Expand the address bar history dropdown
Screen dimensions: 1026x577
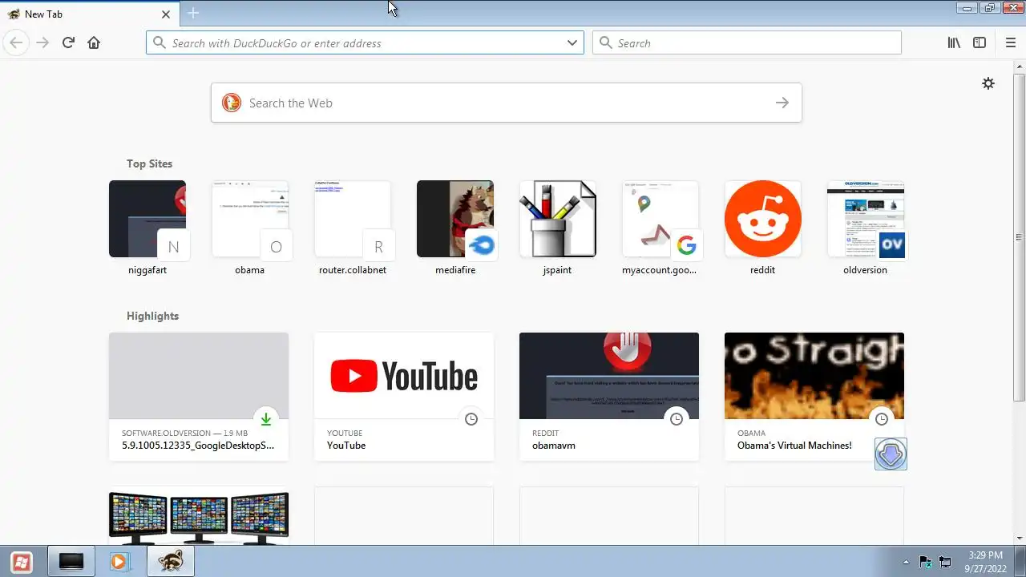572,42
